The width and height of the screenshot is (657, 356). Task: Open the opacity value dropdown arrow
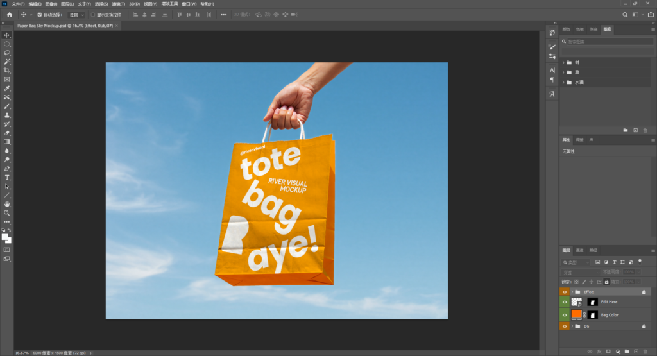pos(639,272)
